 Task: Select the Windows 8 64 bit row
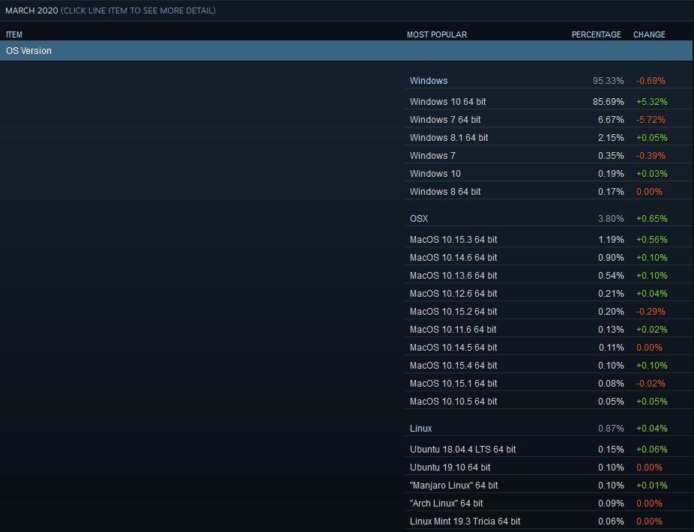[549, 192]
